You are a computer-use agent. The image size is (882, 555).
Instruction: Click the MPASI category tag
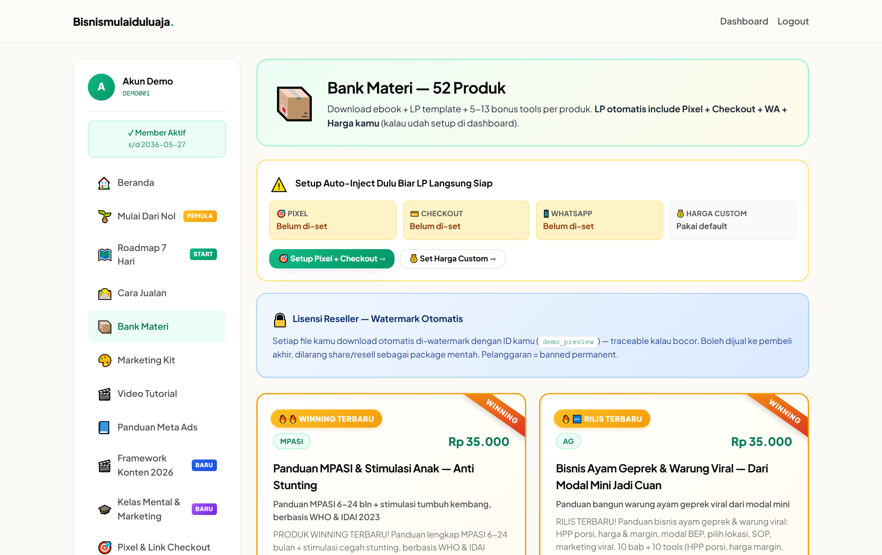coord(292,441)
